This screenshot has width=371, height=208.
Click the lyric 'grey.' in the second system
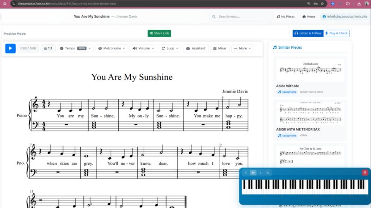[x=88, y=163]
